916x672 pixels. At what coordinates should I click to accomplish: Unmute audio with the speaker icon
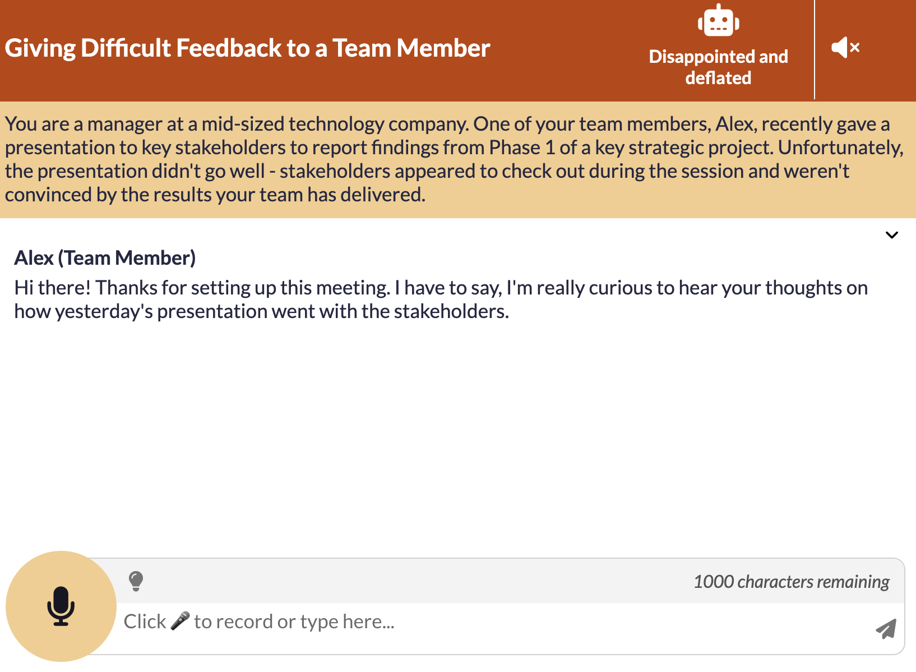[845, 48]
